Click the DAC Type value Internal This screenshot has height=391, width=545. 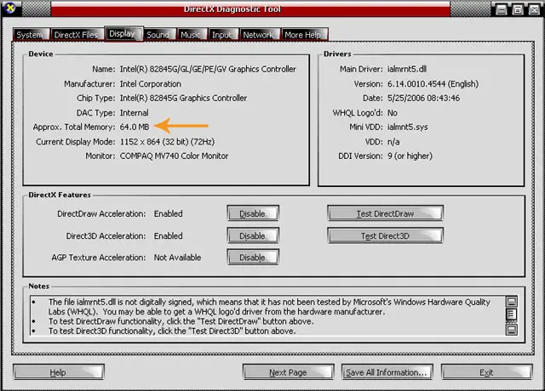click(135, 113)
